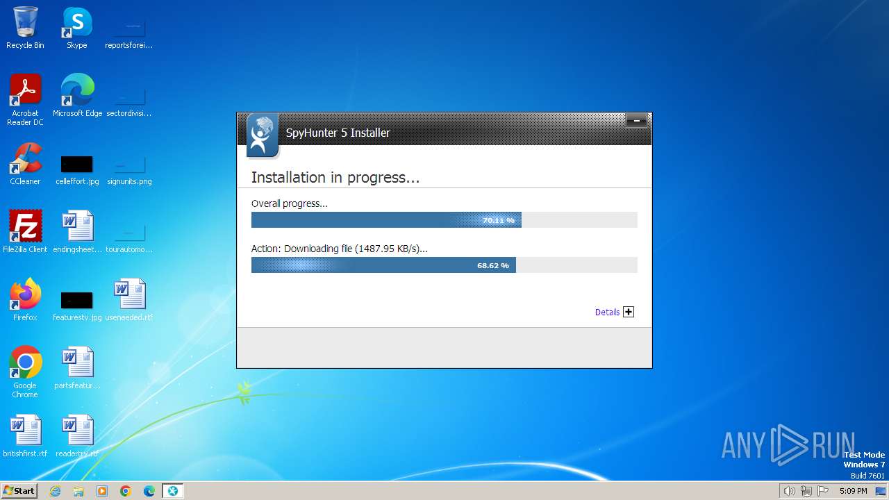Click the 'Installation in progress...' heading
The image size is (889, 500).
coord(335,178)
